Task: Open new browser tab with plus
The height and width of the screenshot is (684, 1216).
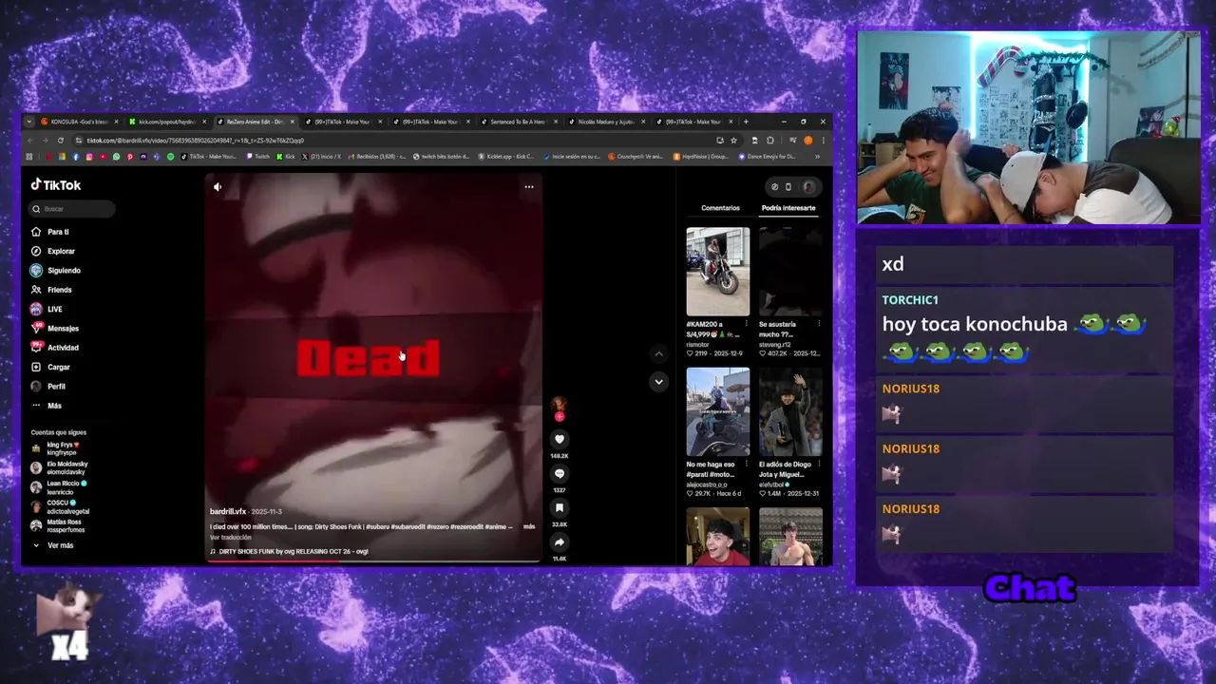Action: pyautogui.click(x=746, y=122)
